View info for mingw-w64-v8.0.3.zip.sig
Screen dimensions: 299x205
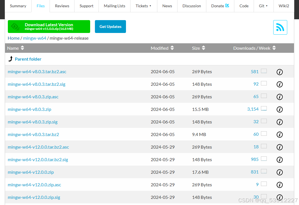(280, 122)
